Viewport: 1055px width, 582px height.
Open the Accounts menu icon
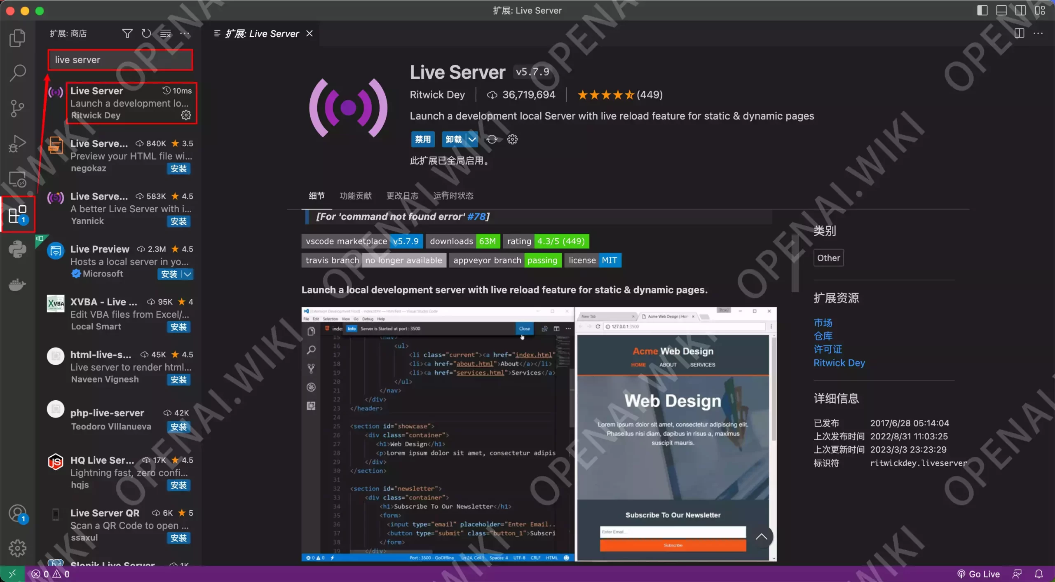(x=17, y=514)
